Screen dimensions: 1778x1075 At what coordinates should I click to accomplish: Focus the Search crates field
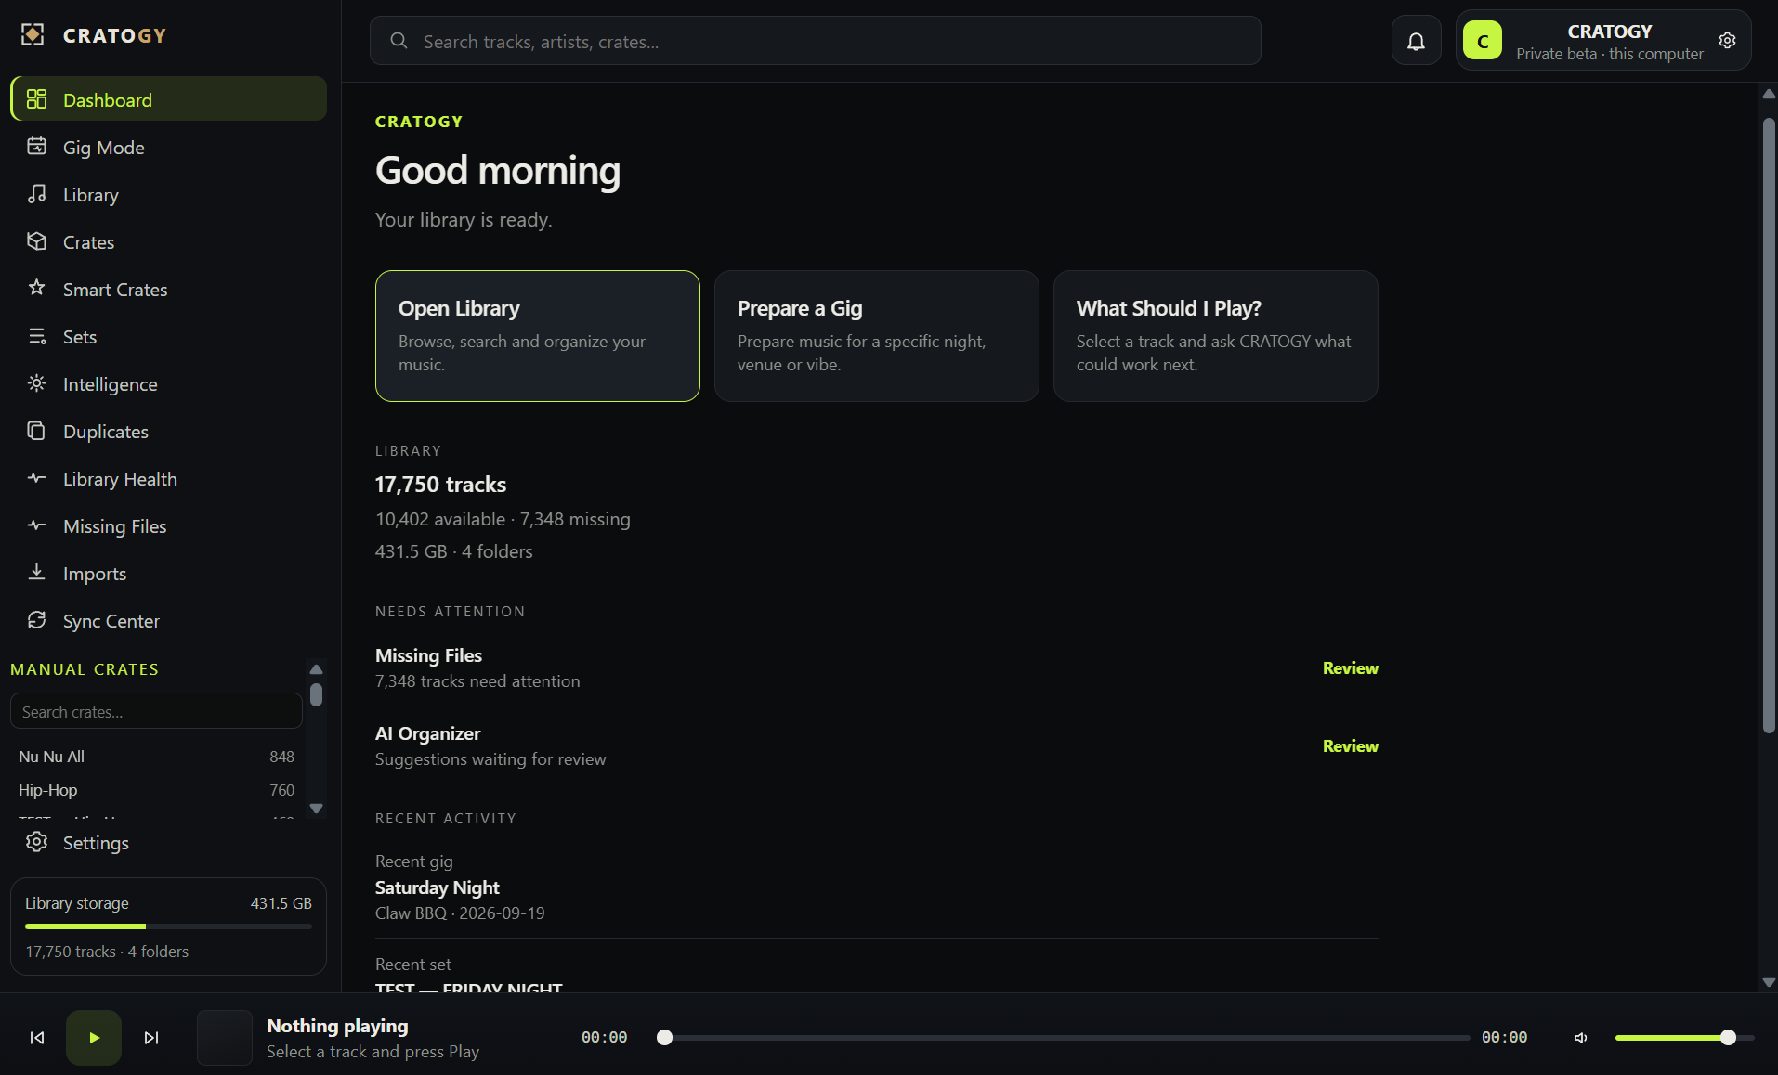pos(156,711)
